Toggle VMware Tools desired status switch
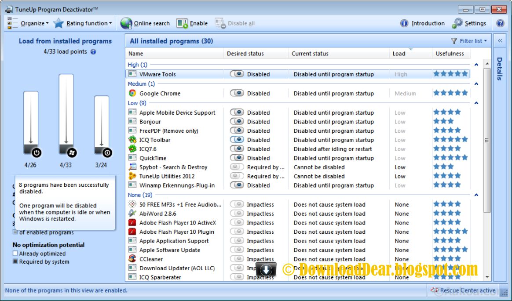 (x=237, y=74)
